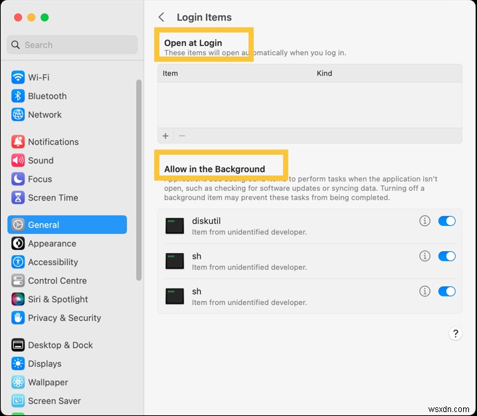Open Appearance settings
The height and width of the screenshot is (416, 477).
coord(67,243)
